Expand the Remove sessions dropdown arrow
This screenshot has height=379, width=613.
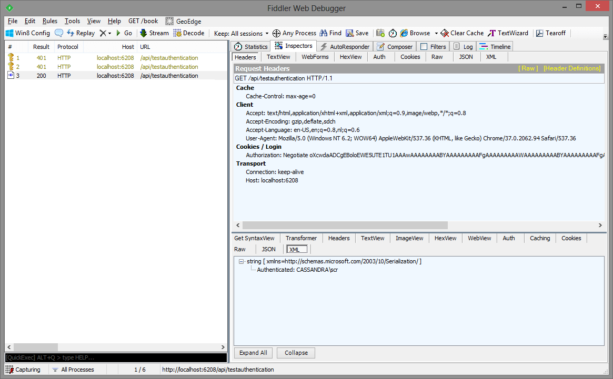click(109, 33)
